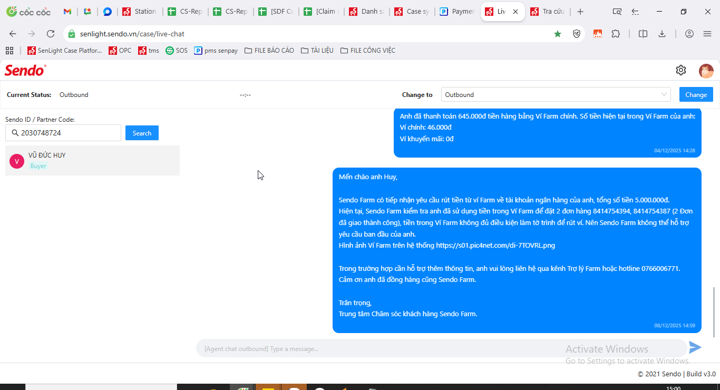Expand the FILE BÁO CÁO bookmark folder
The width and height of the screenshot is (720, 390).
269,51
